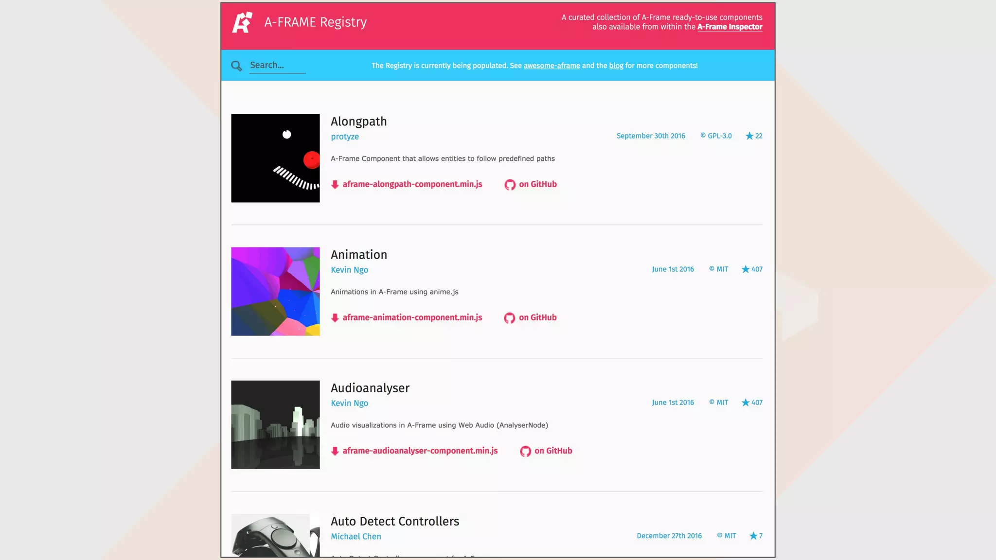The image size is (996, 560).
Task: Click download arrow for animation component
Action: [335, 318]
